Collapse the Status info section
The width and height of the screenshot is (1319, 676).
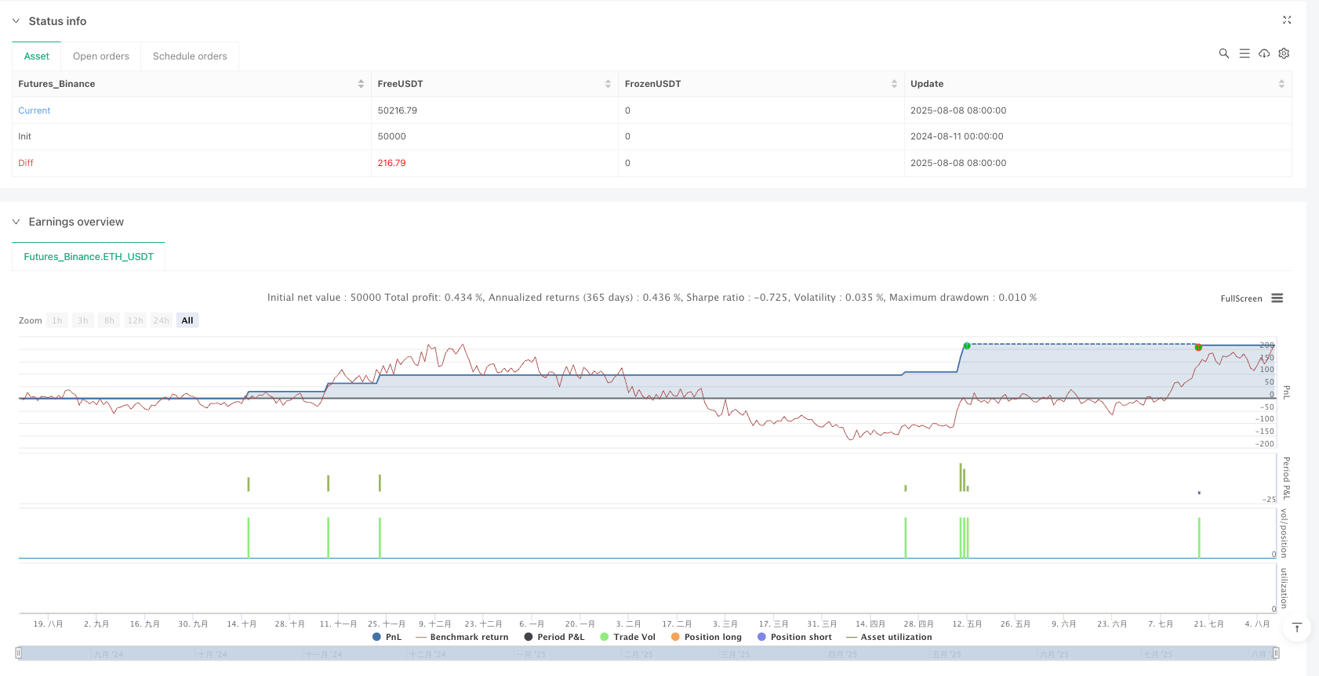(x=16, y=21)
